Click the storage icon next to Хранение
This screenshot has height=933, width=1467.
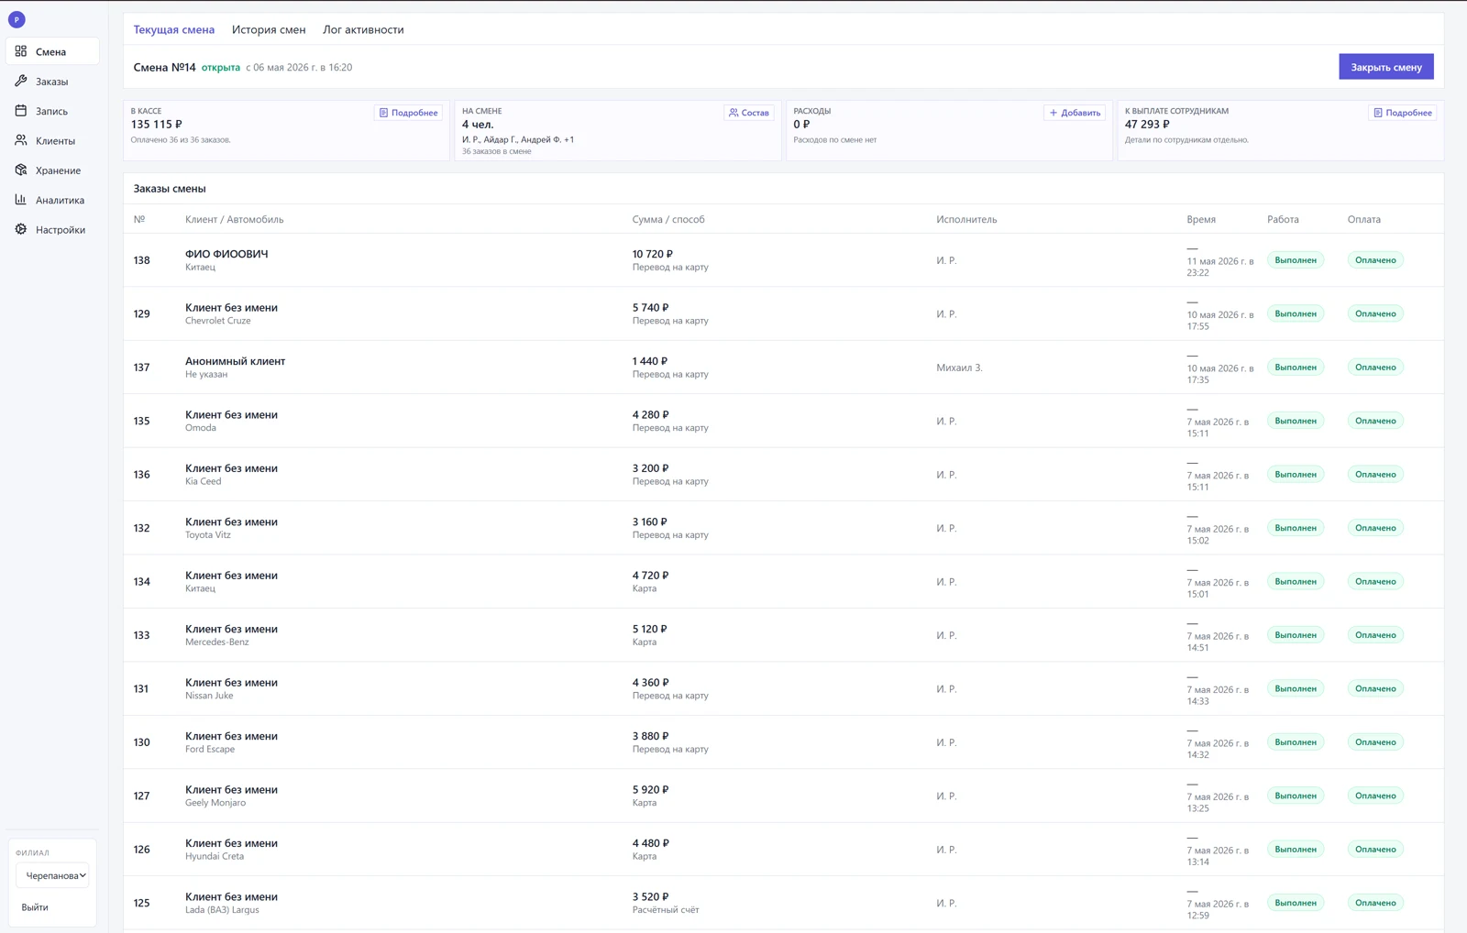point(21,170)
